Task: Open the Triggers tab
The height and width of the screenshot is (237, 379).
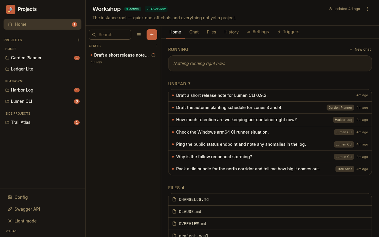Action: [288, 32]
